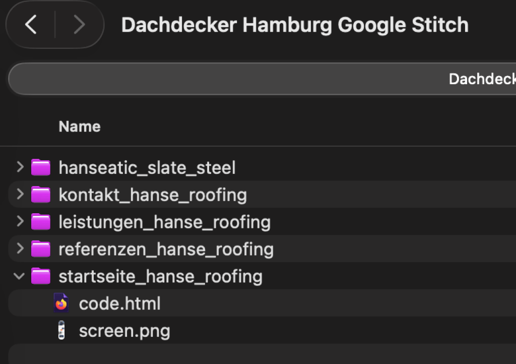Screen dimensions: 516x364
Task: Collapse the startseite_hanse_roofing folder
Action: [19, 276]
